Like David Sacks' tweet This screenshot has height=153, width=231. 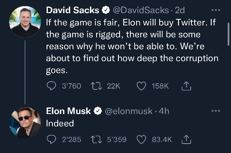coord(141,86)
